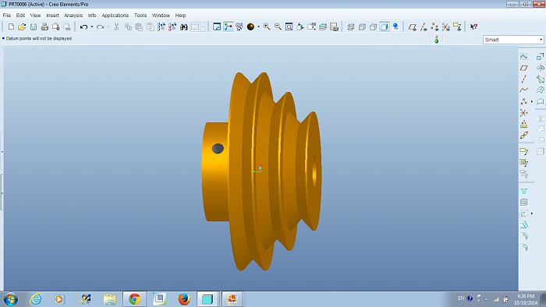Click the Refit zoom icon
The width and height of the screenshot is (546, 307).
(x=289, y=26)
